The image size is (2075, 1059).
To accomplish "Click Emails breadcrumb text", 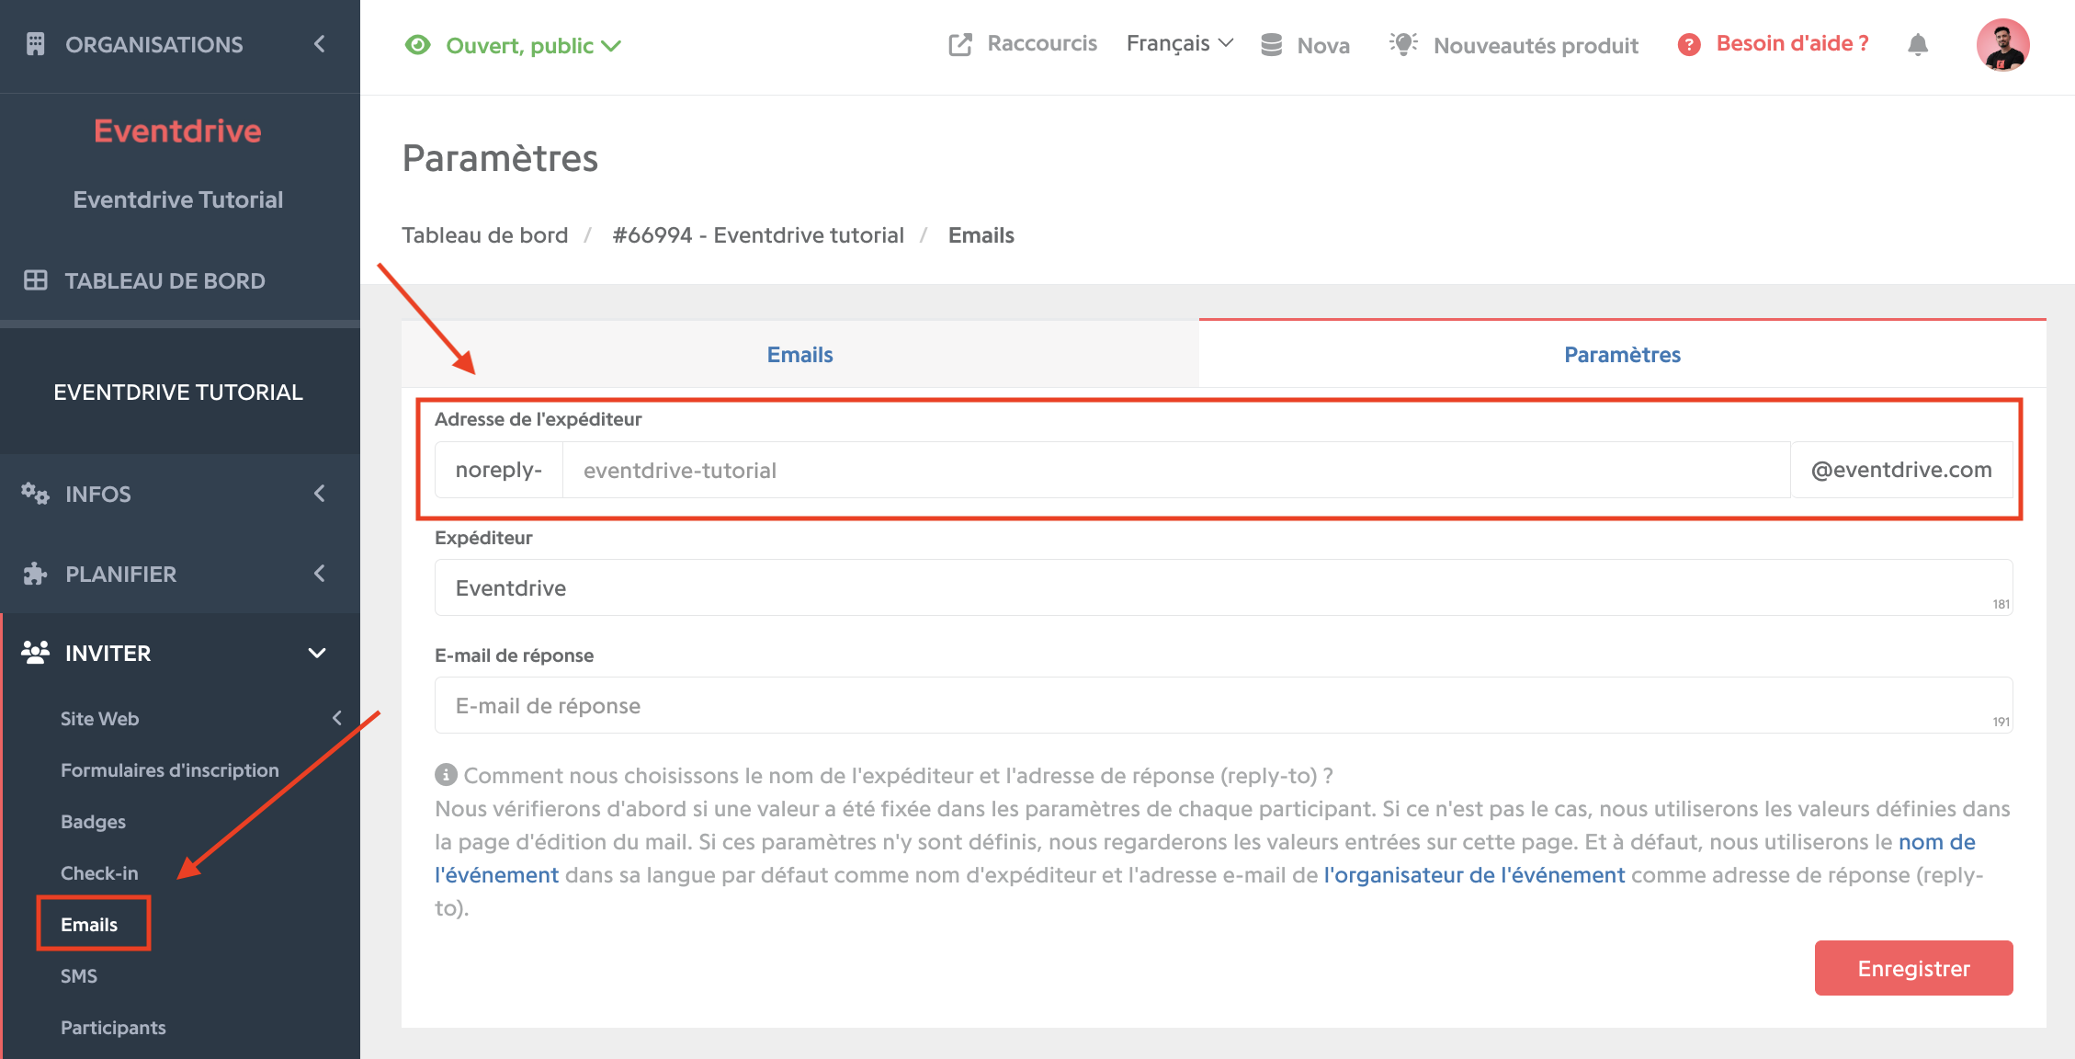I will 981,235.
